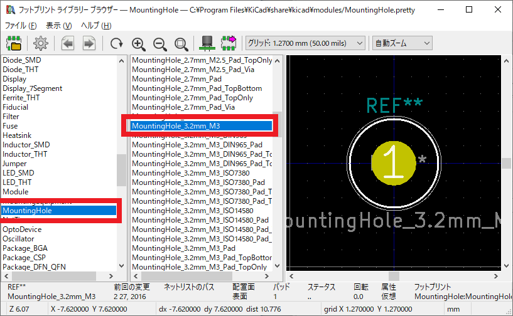Open the ヘルプ (Help) menu

tap(96, 26)
